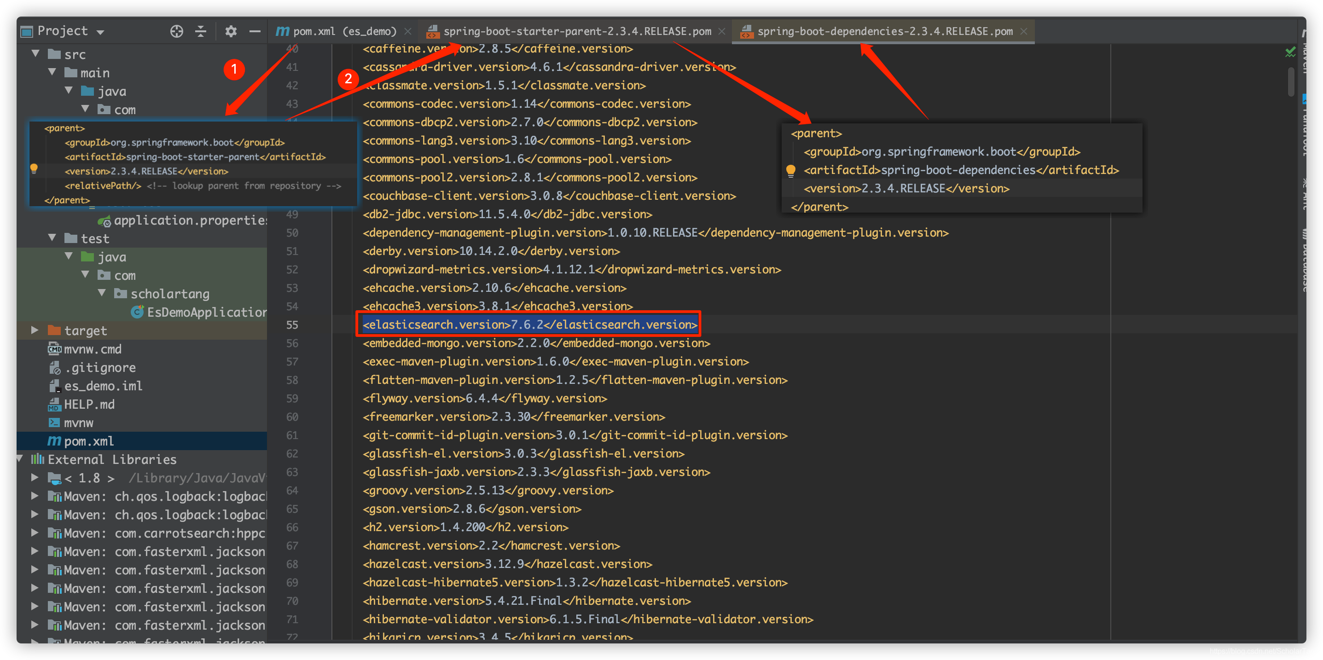Screen dimensions: 1323x660
Task: Click the derby.version 10.14.2.0 line
Action: click(x=491, y=251)
